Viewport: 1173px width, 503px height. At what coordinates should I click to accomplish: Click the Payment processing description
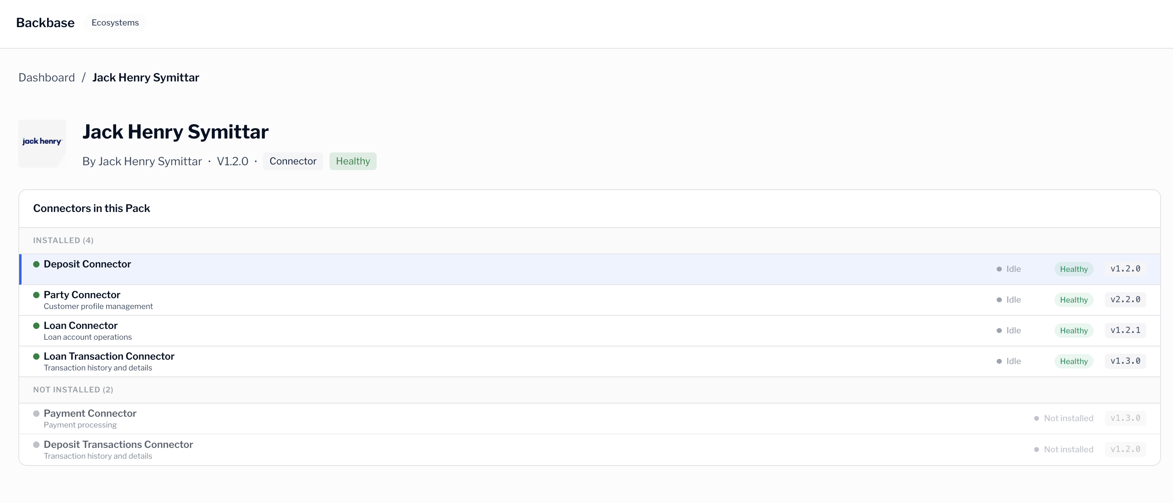(80, 425)
